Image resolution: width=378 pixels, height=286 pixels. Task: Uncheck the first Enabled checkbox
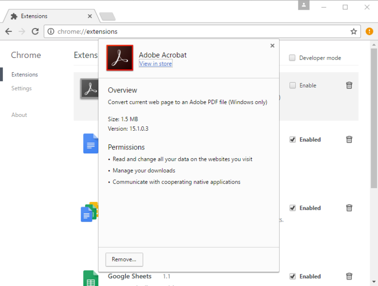coord(292,140)
